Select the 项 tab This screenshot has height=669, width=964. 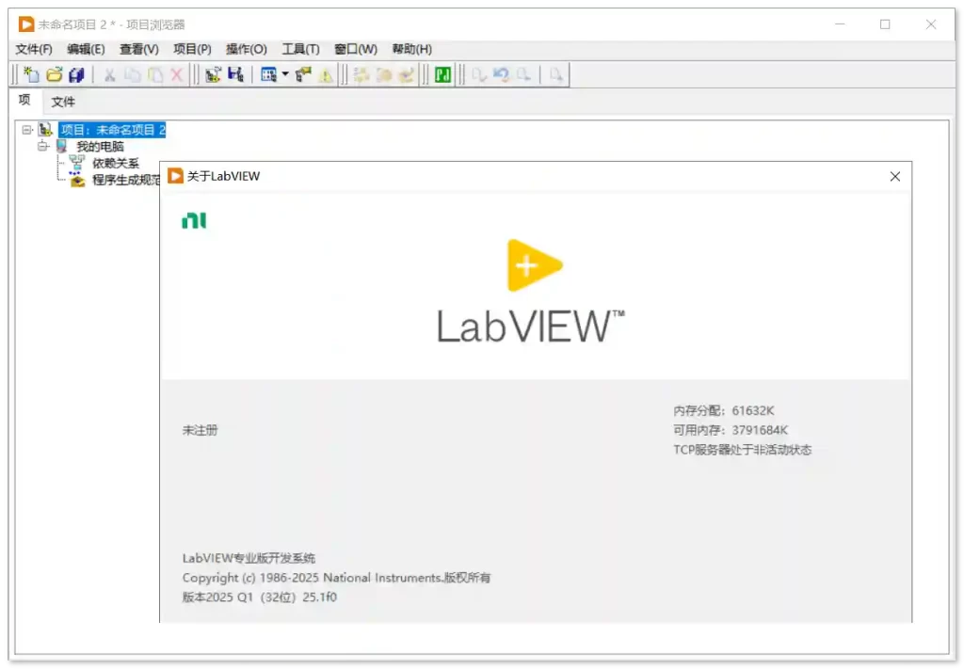(24, 101)
